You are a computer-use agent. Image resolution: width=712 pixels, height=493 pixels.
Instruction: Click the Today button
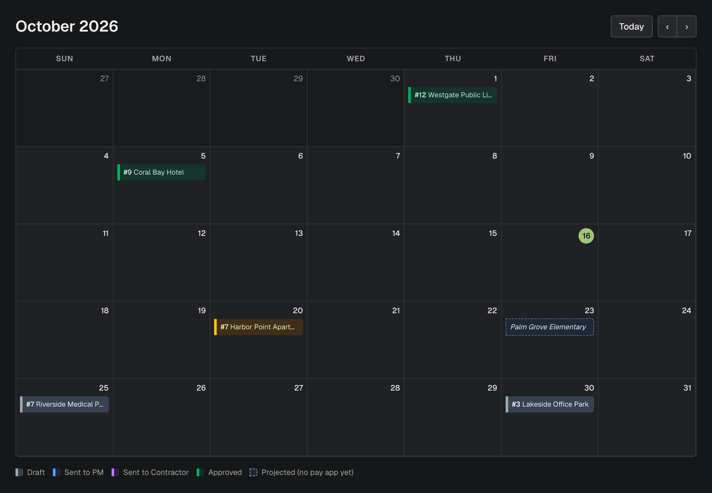click(x=631, y=26)
